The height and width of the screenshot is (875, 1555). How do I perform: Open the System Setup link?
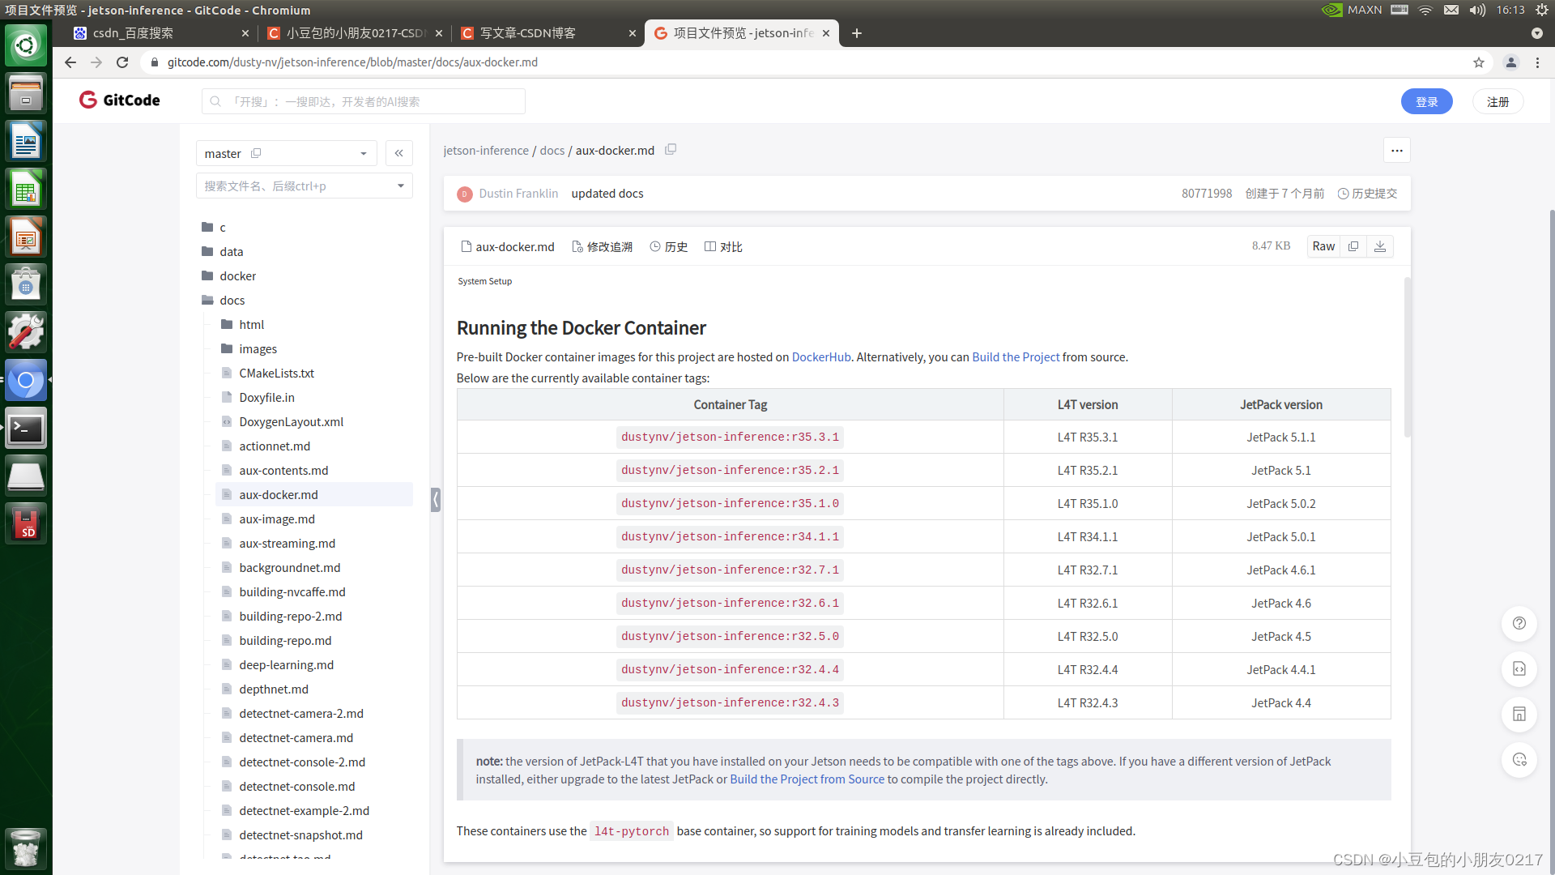tap(484, 281)
